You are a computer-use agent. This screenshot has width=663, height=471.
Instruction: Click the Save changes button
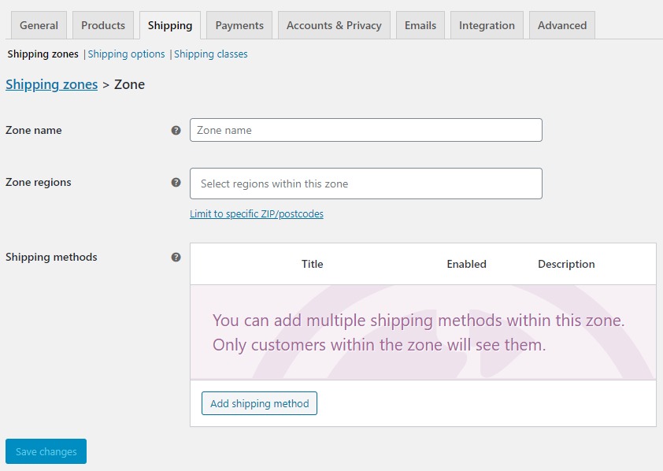click(x=46, y=451)
